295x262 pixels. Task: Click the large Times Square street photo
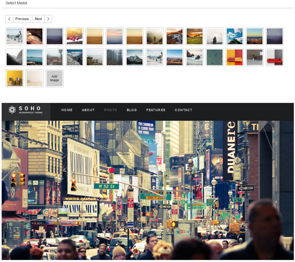pos(147,190)
